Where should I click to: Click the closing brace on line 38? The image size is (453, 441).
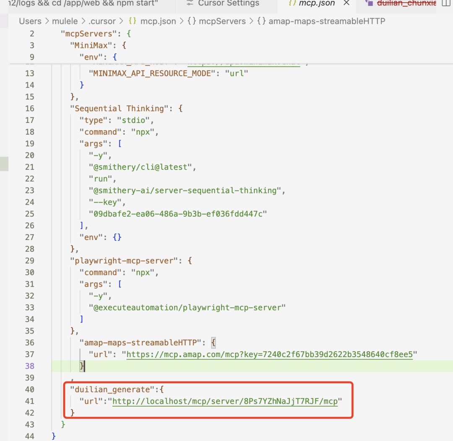pos(82,366)
